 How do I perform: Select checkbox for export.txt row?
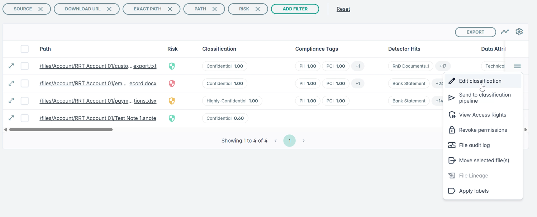(24, 66)
